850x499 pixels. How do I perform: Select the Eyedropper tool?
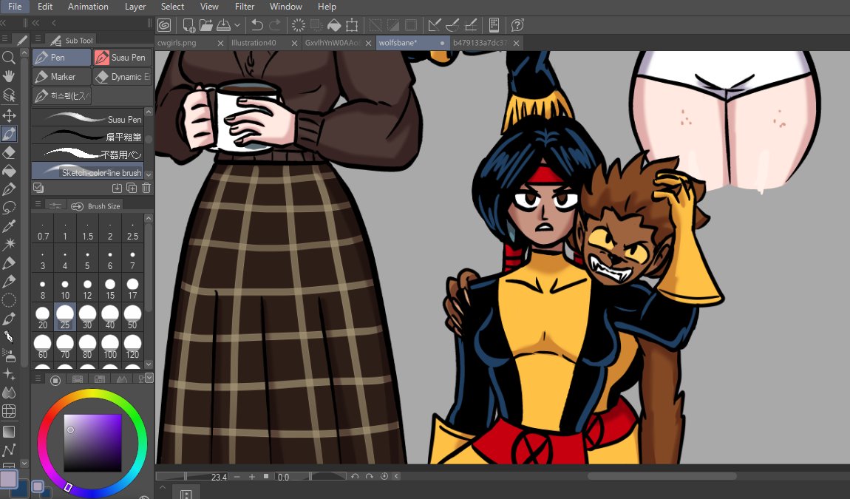coord(9,226)
